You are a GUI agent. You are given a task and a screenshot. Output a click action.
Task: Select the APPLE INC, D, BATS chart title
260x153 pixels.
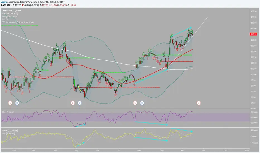[12, 10]
